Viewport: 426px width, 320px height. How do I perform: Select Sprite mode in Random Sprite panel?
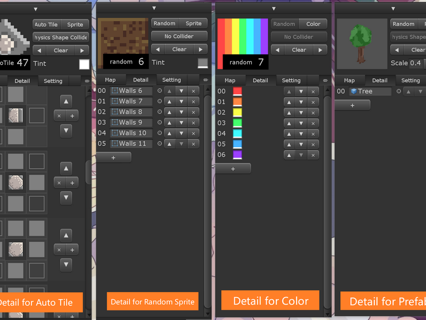click(193, 23)
